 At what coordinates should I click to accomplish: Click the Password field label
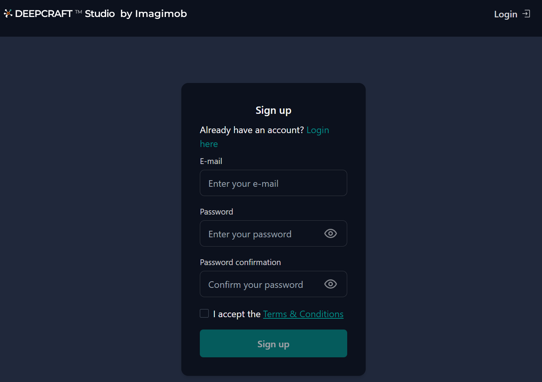pyautogui.click(x=216, y=212)
